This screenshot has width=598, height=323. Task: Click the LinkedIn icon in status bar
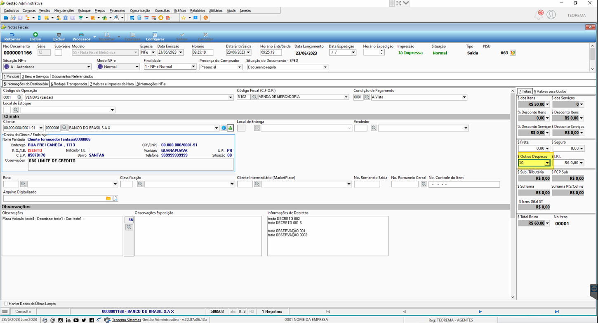68,320
